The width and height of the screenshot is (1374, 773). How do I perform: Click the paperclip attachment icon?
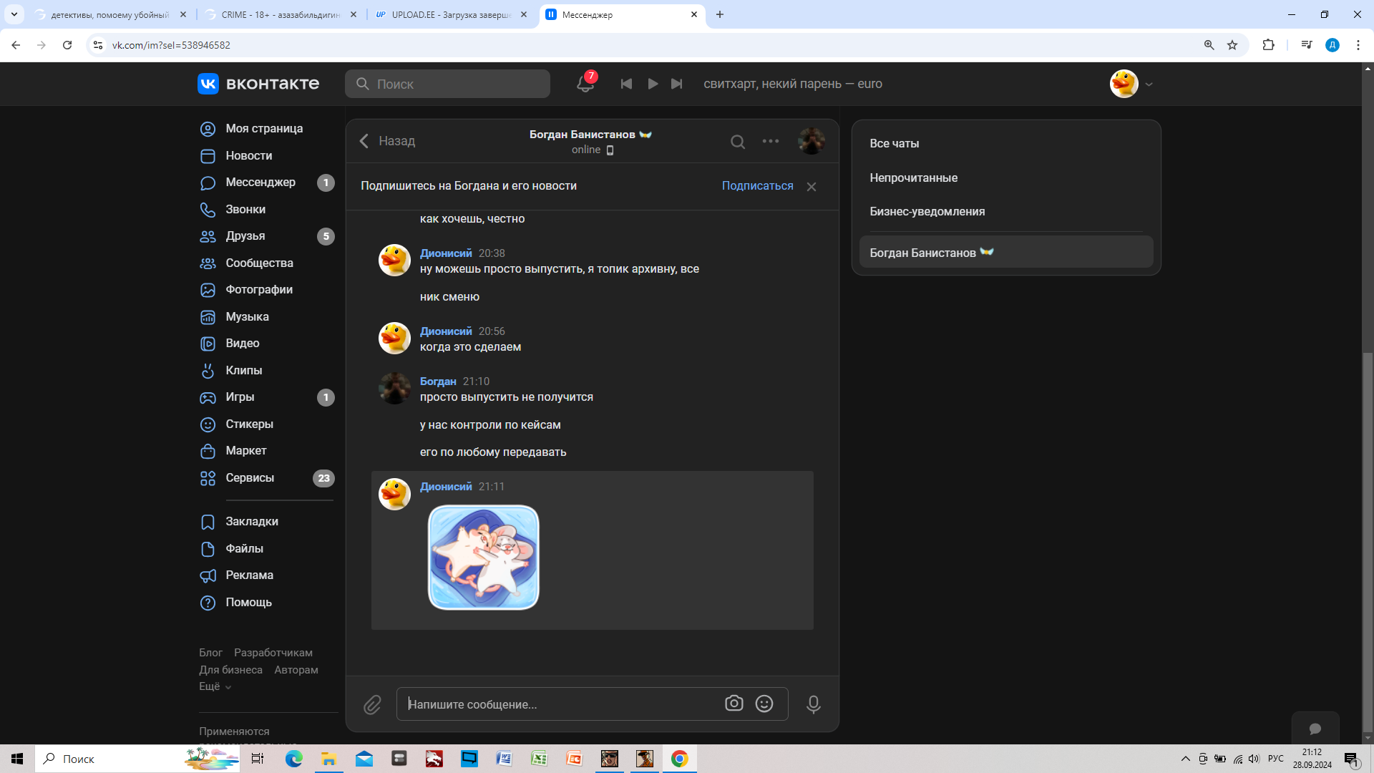click(372, 705)
